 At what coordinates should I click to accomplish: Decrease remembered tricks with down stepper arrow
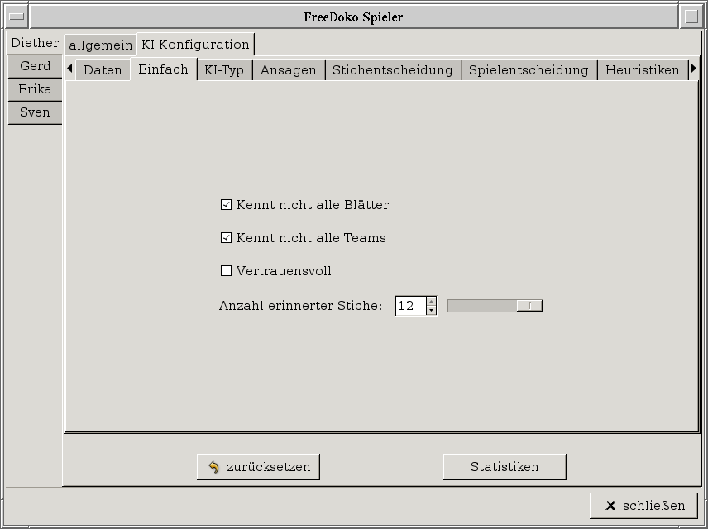[431, 311]
